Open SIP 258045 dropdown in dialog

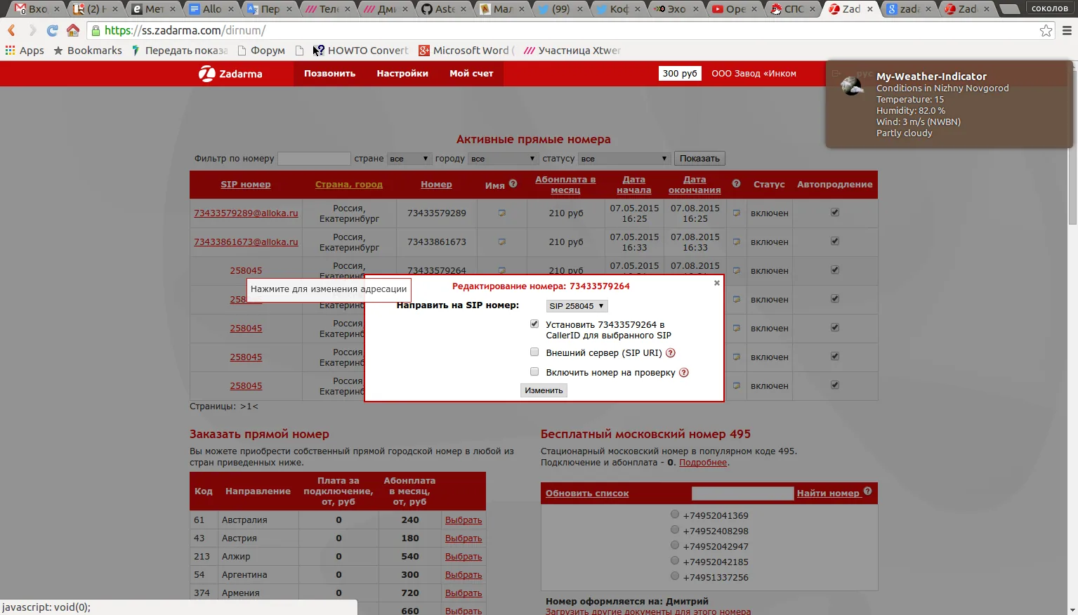577,306
